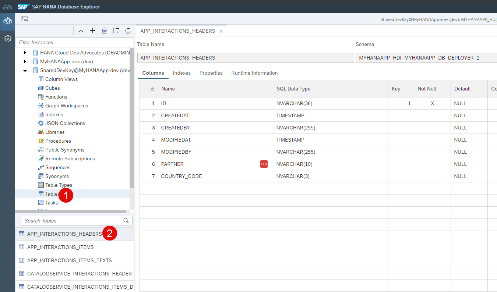
Task: Open CATALOGSERVICE_INTERACTIONS_ITEMS_D table
Action: [74, 287]
